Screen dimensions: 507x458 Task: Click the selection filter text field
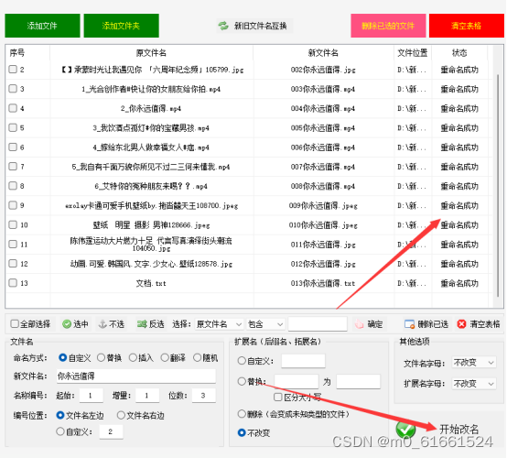[x=318, y=324]
